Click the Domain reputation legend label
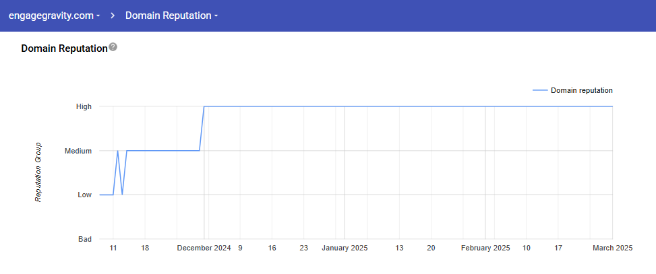 click(581, 90)
